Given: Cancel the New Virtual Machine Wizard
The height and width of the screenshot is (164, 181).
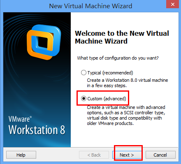Looking at the screenshot, I should (x=160, y=155).
